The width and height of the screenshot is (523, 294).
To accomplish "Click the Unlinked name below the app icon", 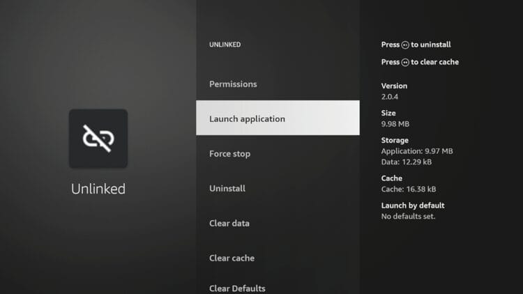I will tap(98, 189).
